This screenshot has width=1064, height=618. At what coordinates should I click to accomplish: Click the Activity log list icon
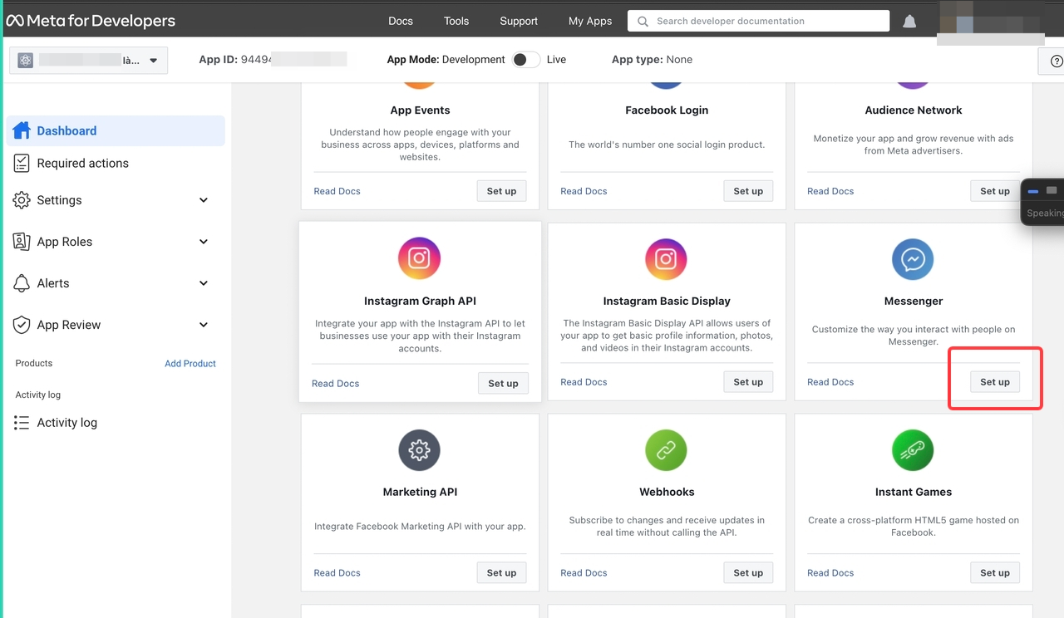pyautogui.click(x=22, y=423)
